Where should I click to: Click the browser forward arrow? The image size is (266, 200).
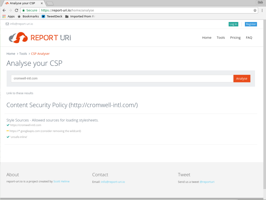coord(10,10)
